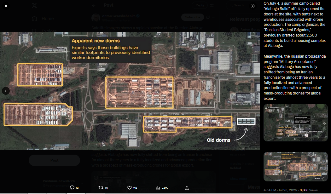The image size is (331, 194).
Task: Click the main satellite image of the Alabuga site
Action: pyautogui.click(x=130, y=91)
